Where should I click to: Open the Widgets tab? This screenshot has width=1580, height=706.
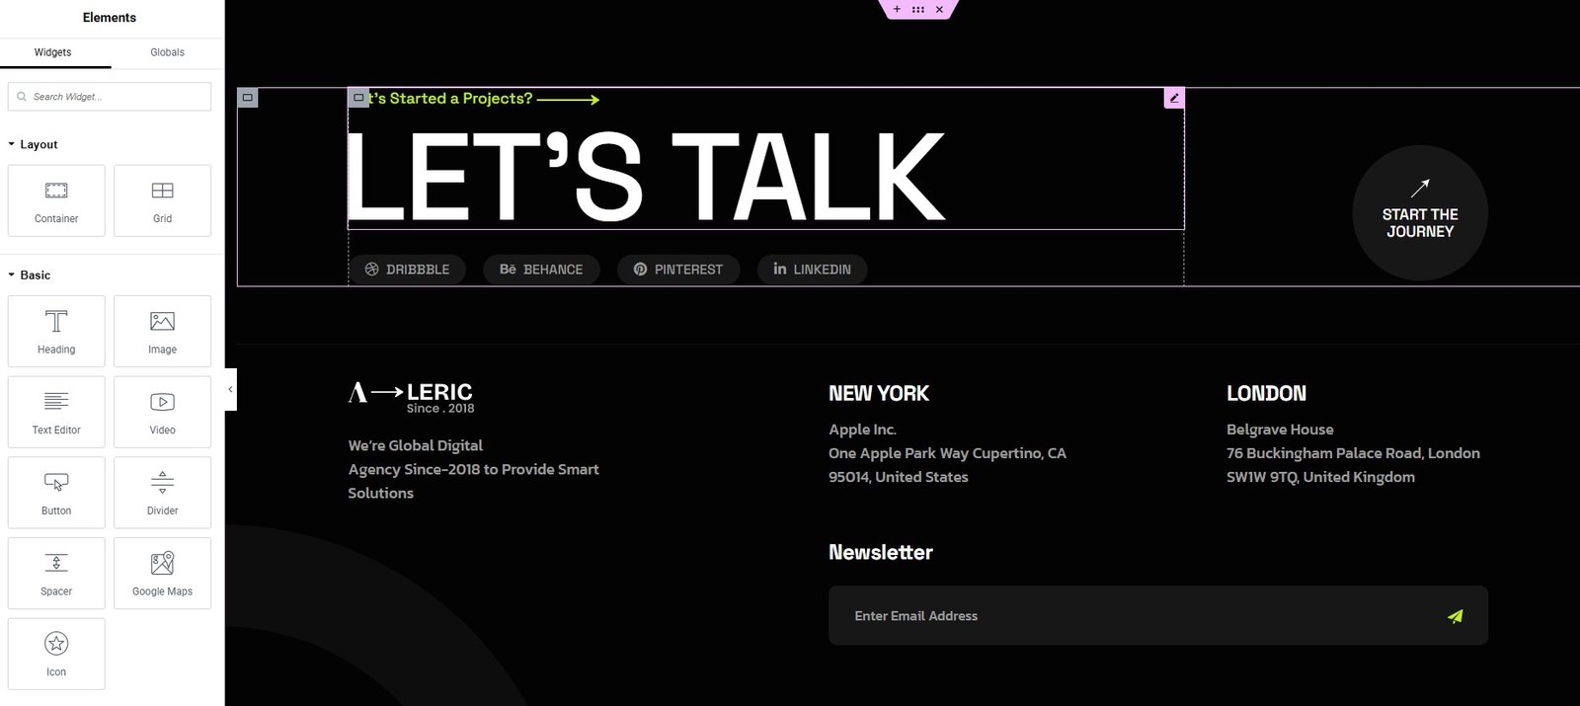click(53, 52)
